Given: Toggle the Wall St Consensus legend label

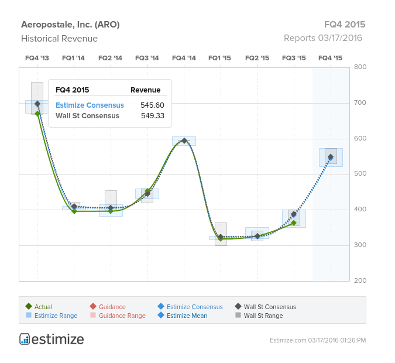Looking at the screenshot, I should click(270, 307).
